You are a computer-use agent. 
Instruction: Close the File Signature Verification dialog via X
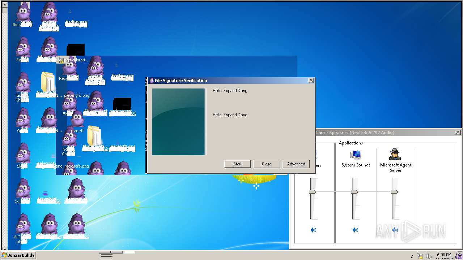click(311, 81)
